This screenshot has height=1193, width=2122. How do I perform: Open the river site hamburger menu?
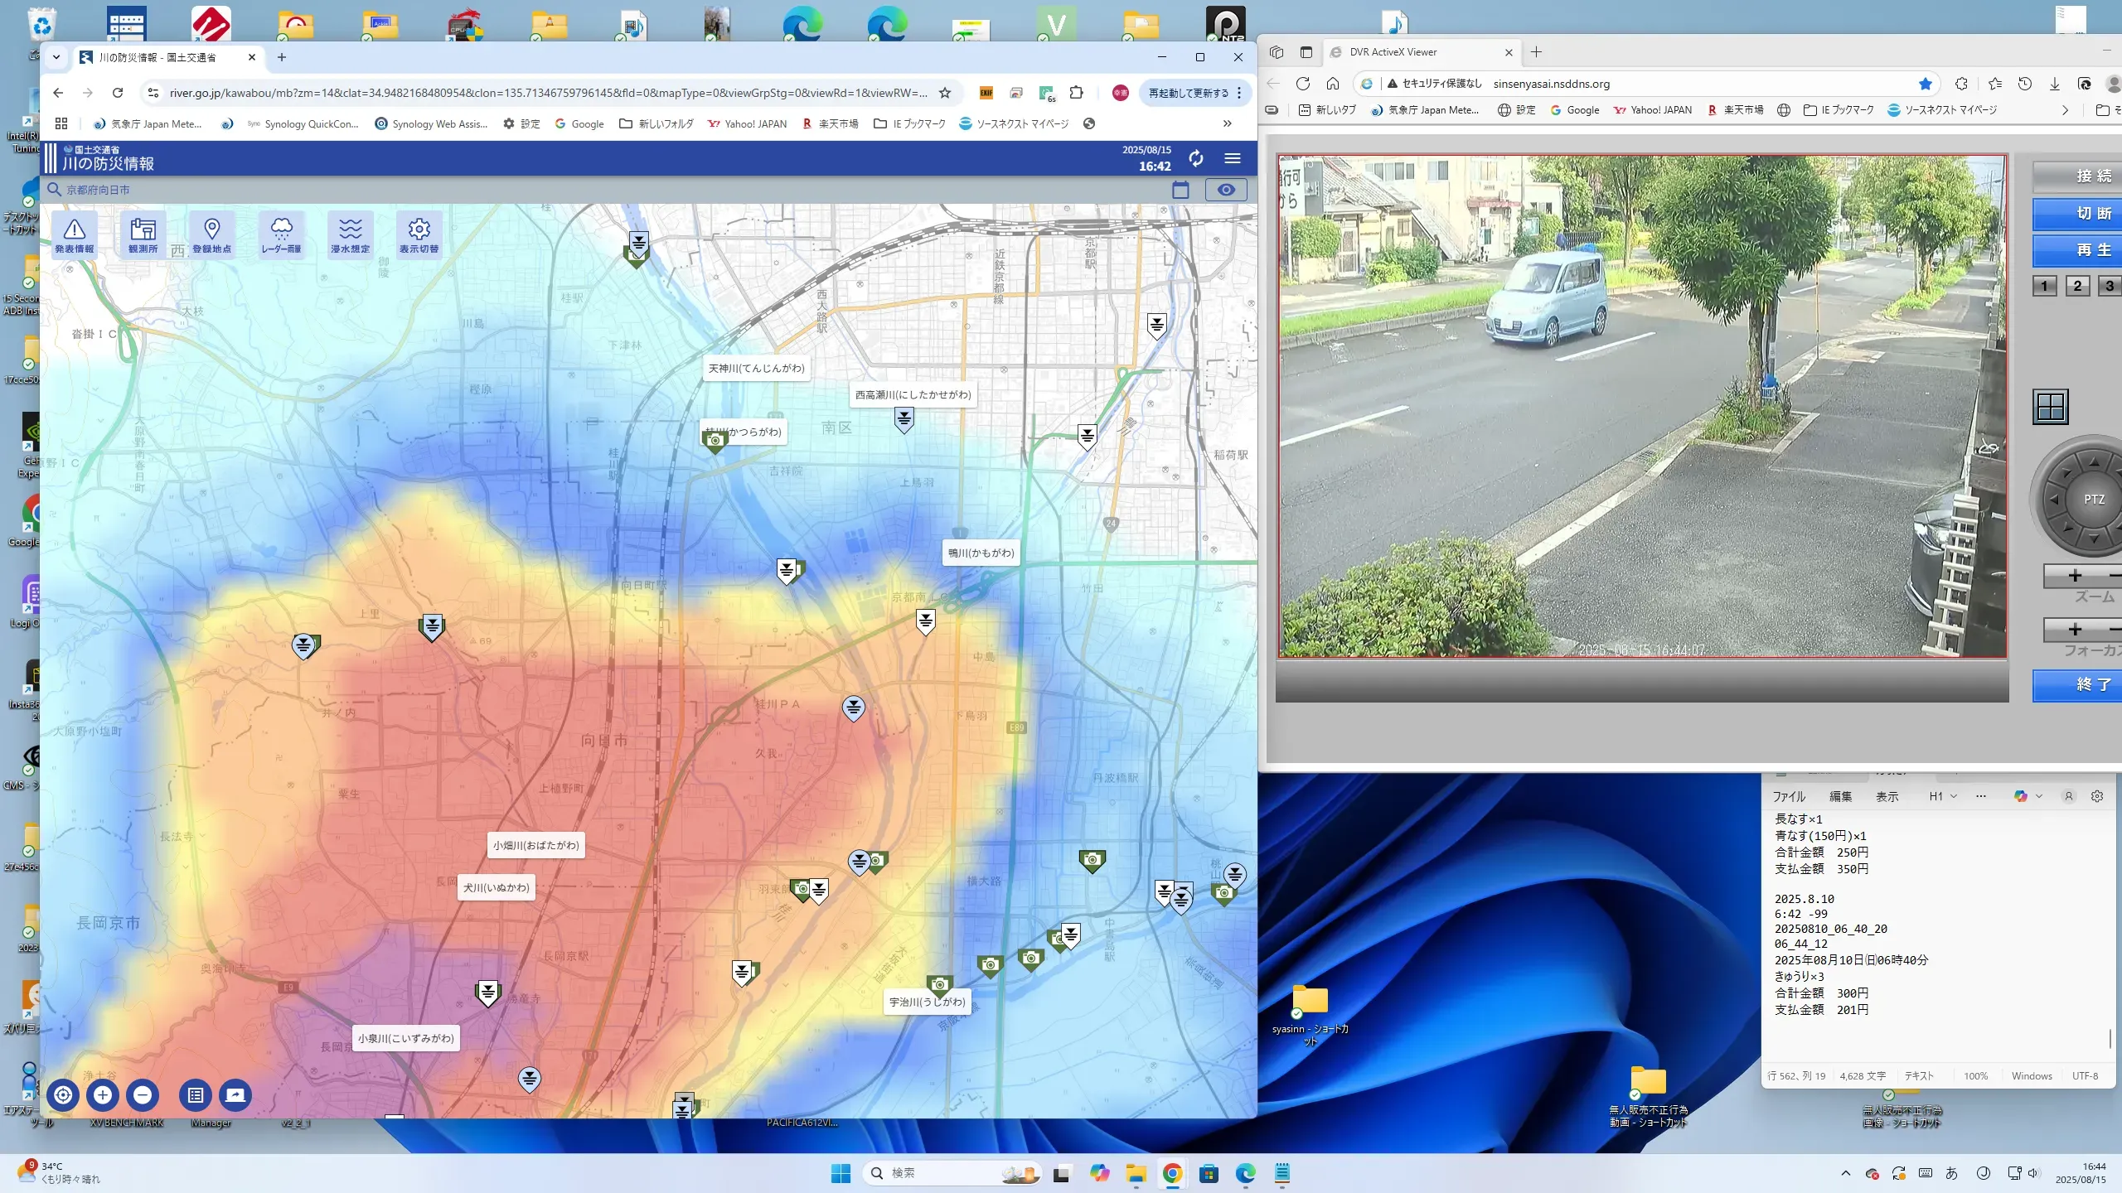point(1233,158)
